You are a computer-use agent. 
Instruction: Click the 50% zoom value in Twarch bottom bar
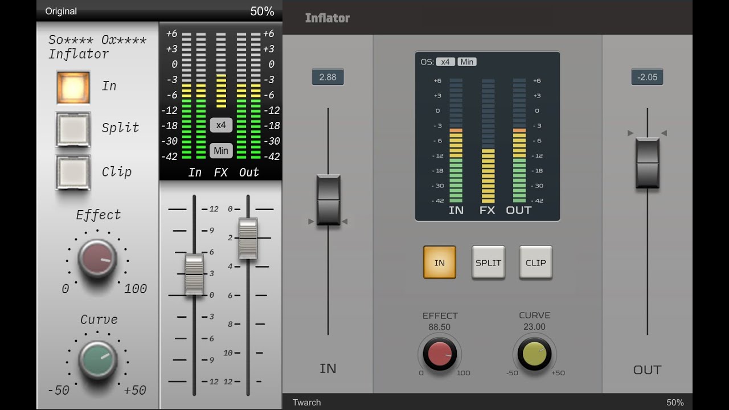675,403
